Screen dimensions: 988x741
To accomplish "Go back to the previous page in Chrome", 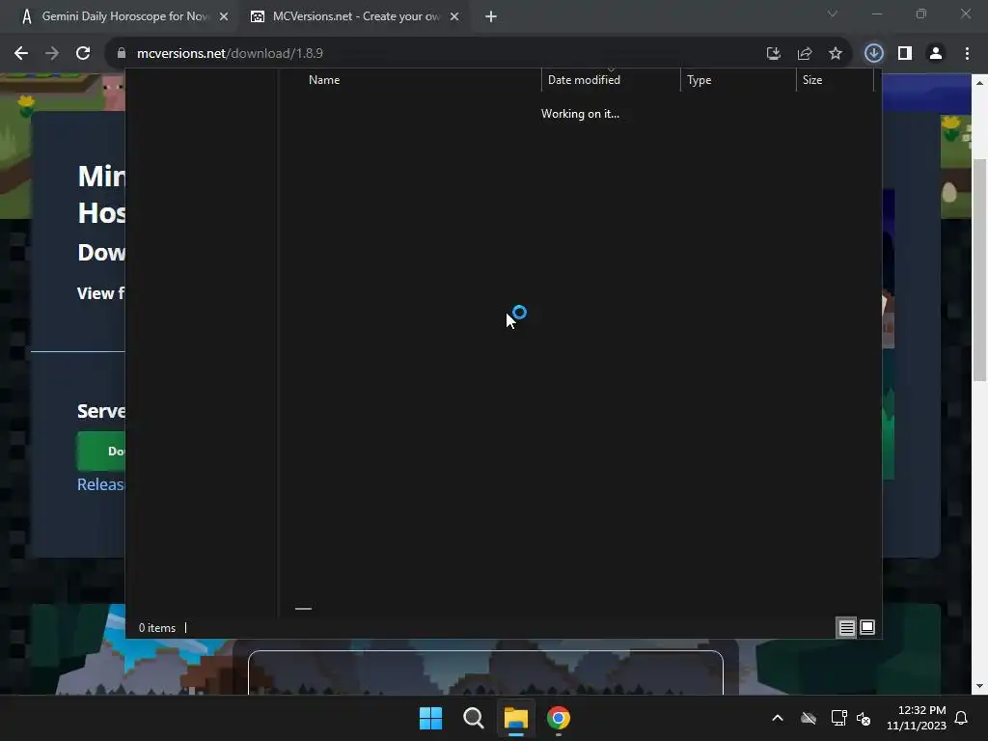I will tap(21, 54).
